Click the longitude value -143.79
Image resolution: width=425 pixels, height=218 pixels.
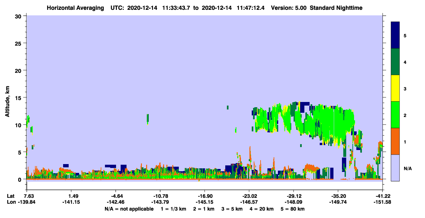160,202
